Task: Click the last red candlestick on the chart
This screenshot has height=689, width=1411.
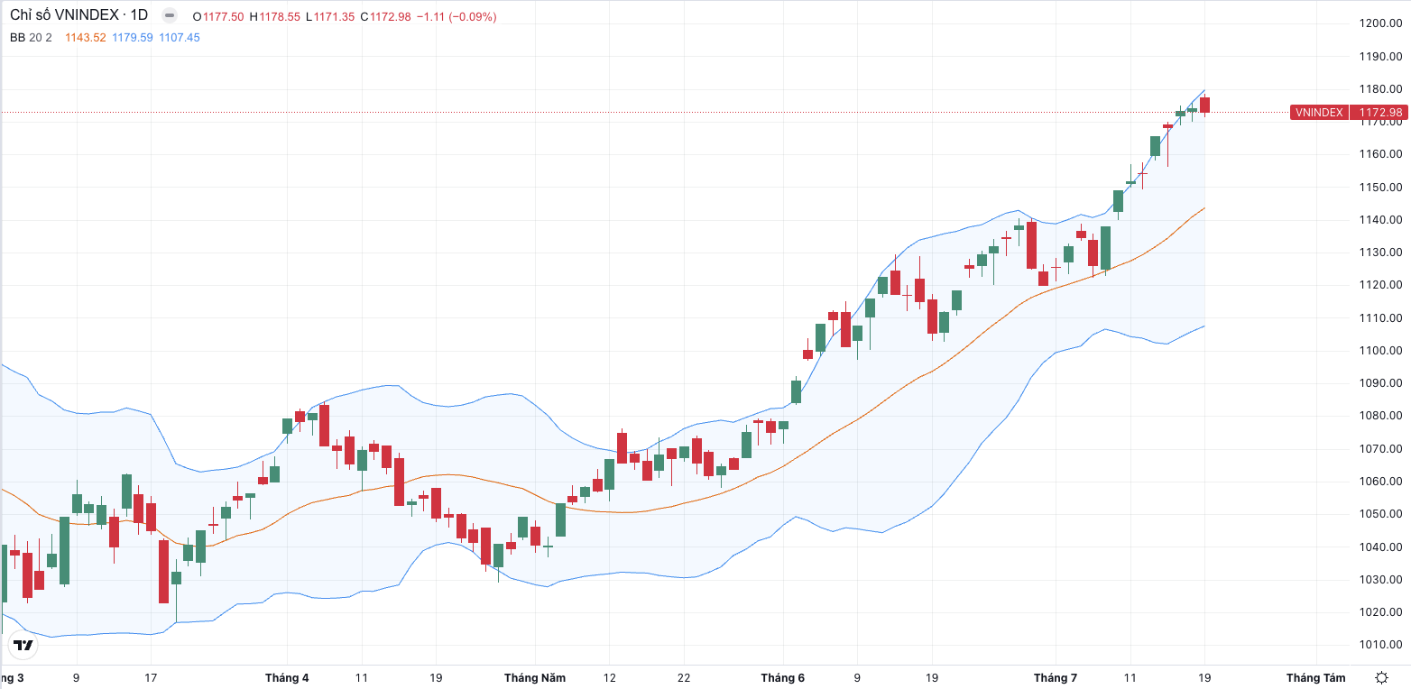Action: (x=1204, y=106)
